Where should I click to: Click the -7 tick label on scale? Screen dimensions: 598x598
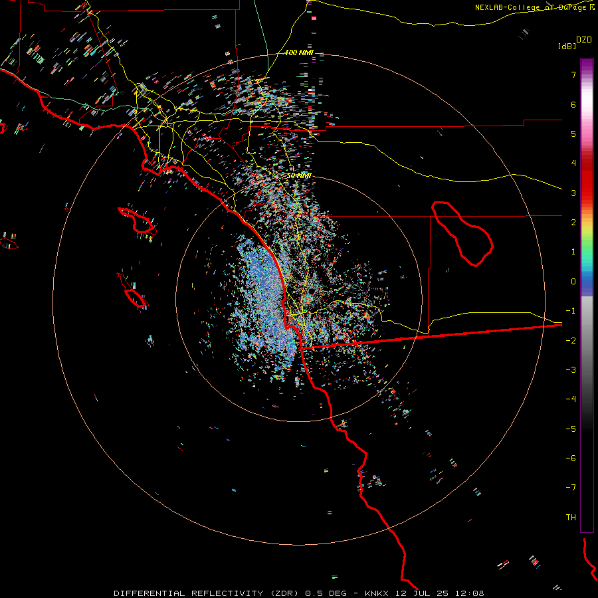[571, 488]
